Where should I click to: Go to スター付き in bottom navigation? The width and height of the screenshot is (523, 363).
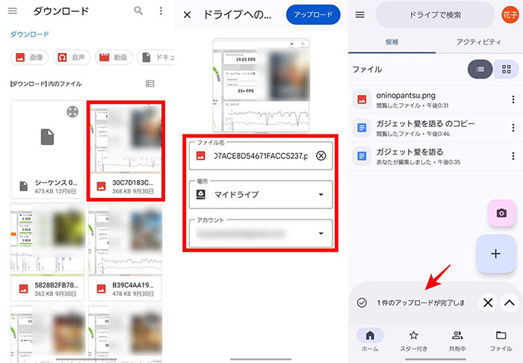pos(414,340)
